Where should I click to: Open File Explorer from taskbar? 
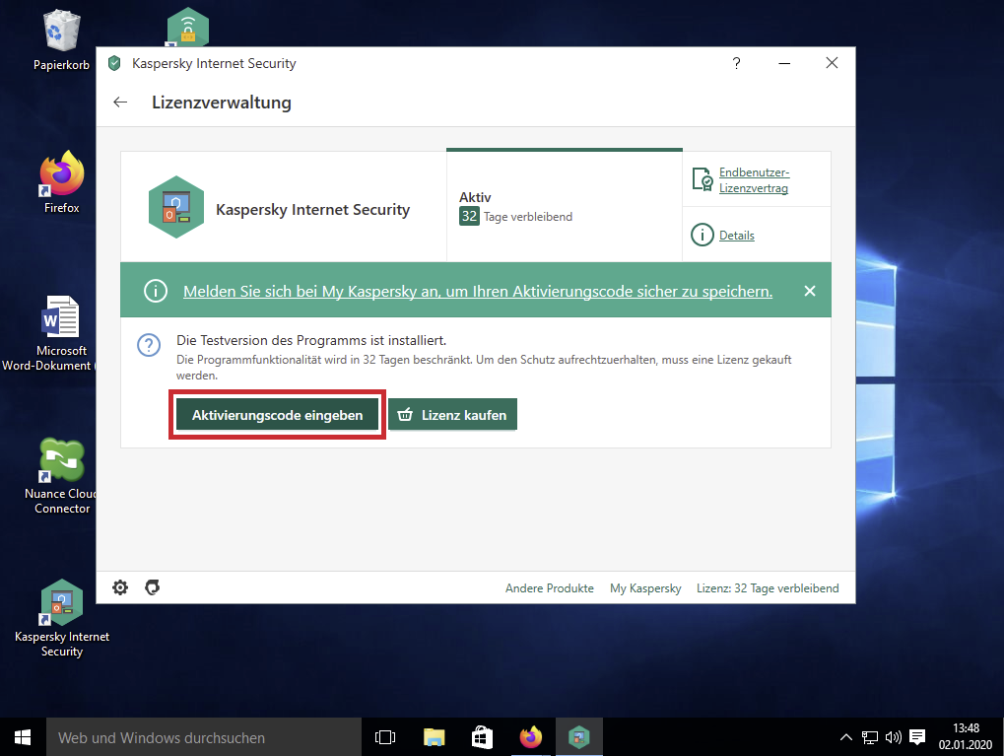435,737
